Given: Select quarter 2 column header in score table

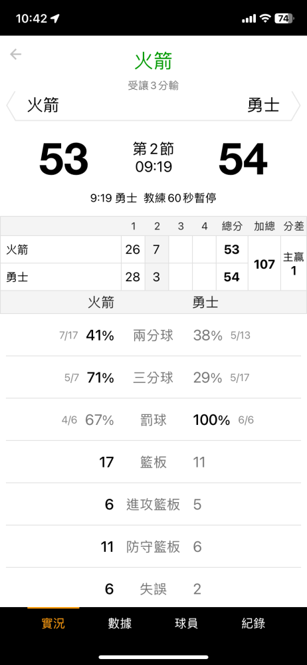Looking at the screenshot, I should (157, 227).
